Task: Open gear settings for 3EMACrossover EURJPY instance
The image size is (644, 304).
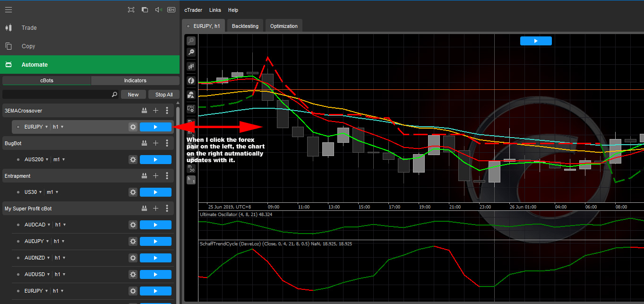Action: 133,127
